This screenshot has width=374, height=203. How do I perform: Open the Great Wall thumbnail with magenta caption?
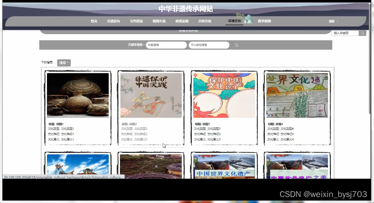(x=297, y=166)
